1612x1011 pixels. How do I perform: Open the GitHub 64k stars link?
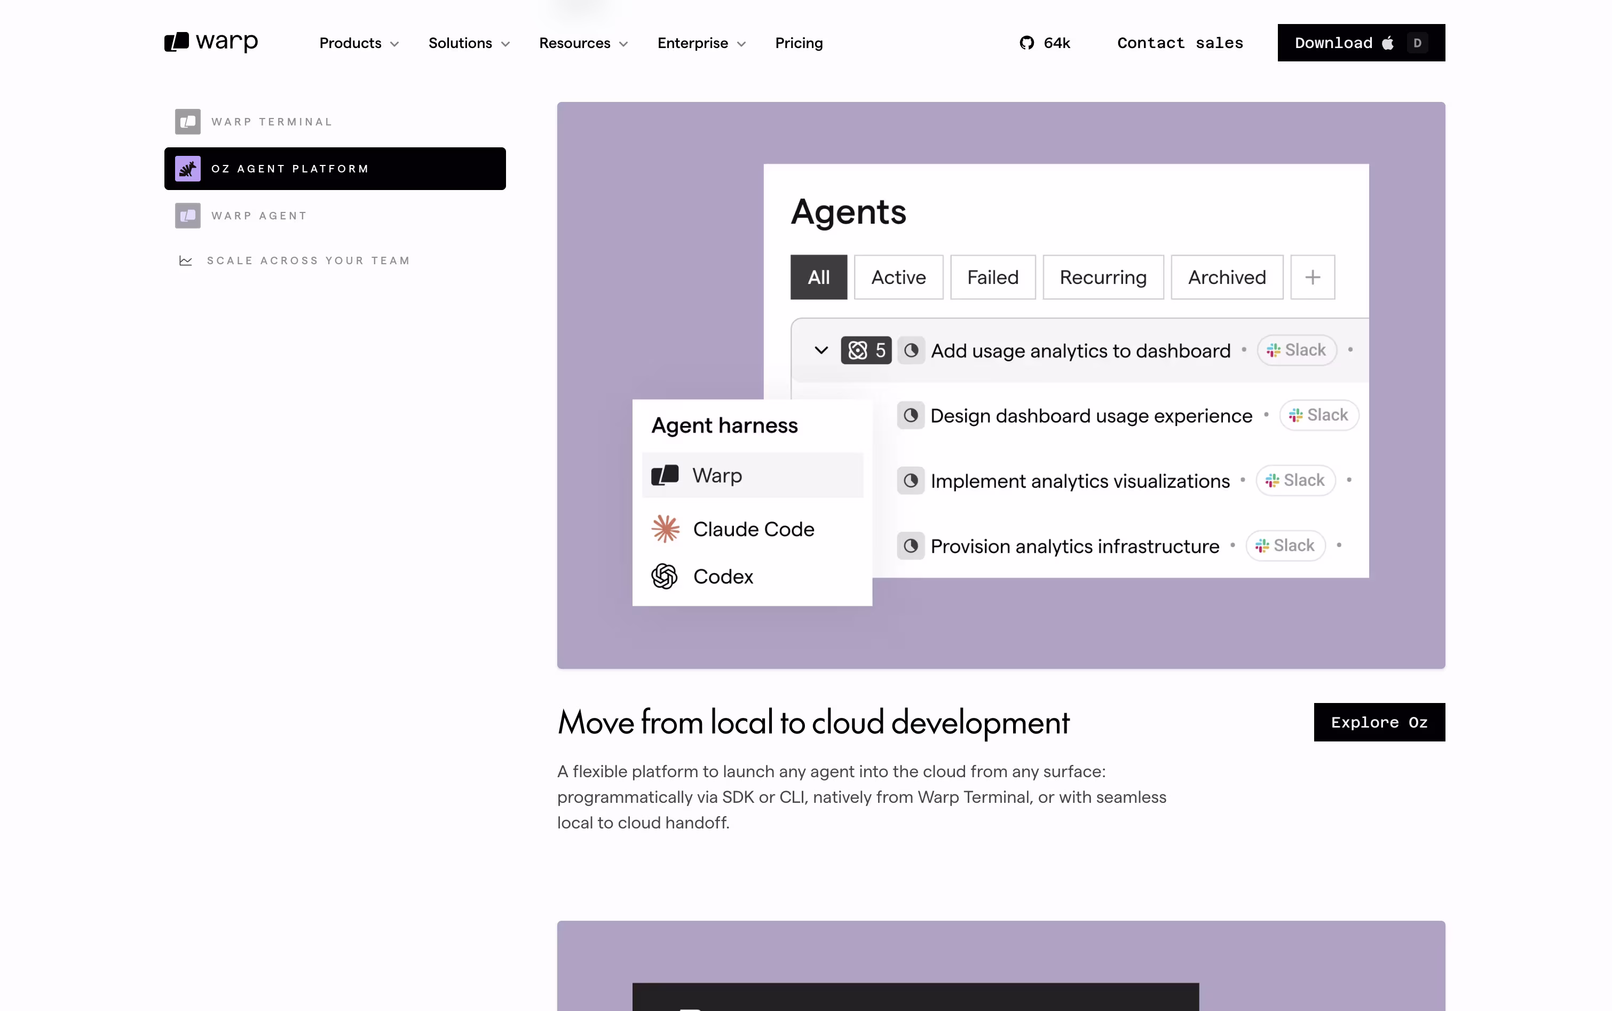(x=1045, y=43)
